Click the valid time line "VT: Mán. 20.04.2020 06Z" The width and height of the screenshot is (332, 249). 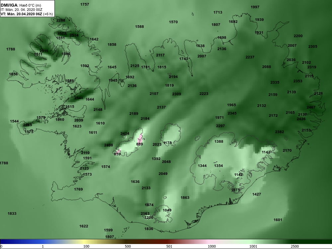click(21, 14)
